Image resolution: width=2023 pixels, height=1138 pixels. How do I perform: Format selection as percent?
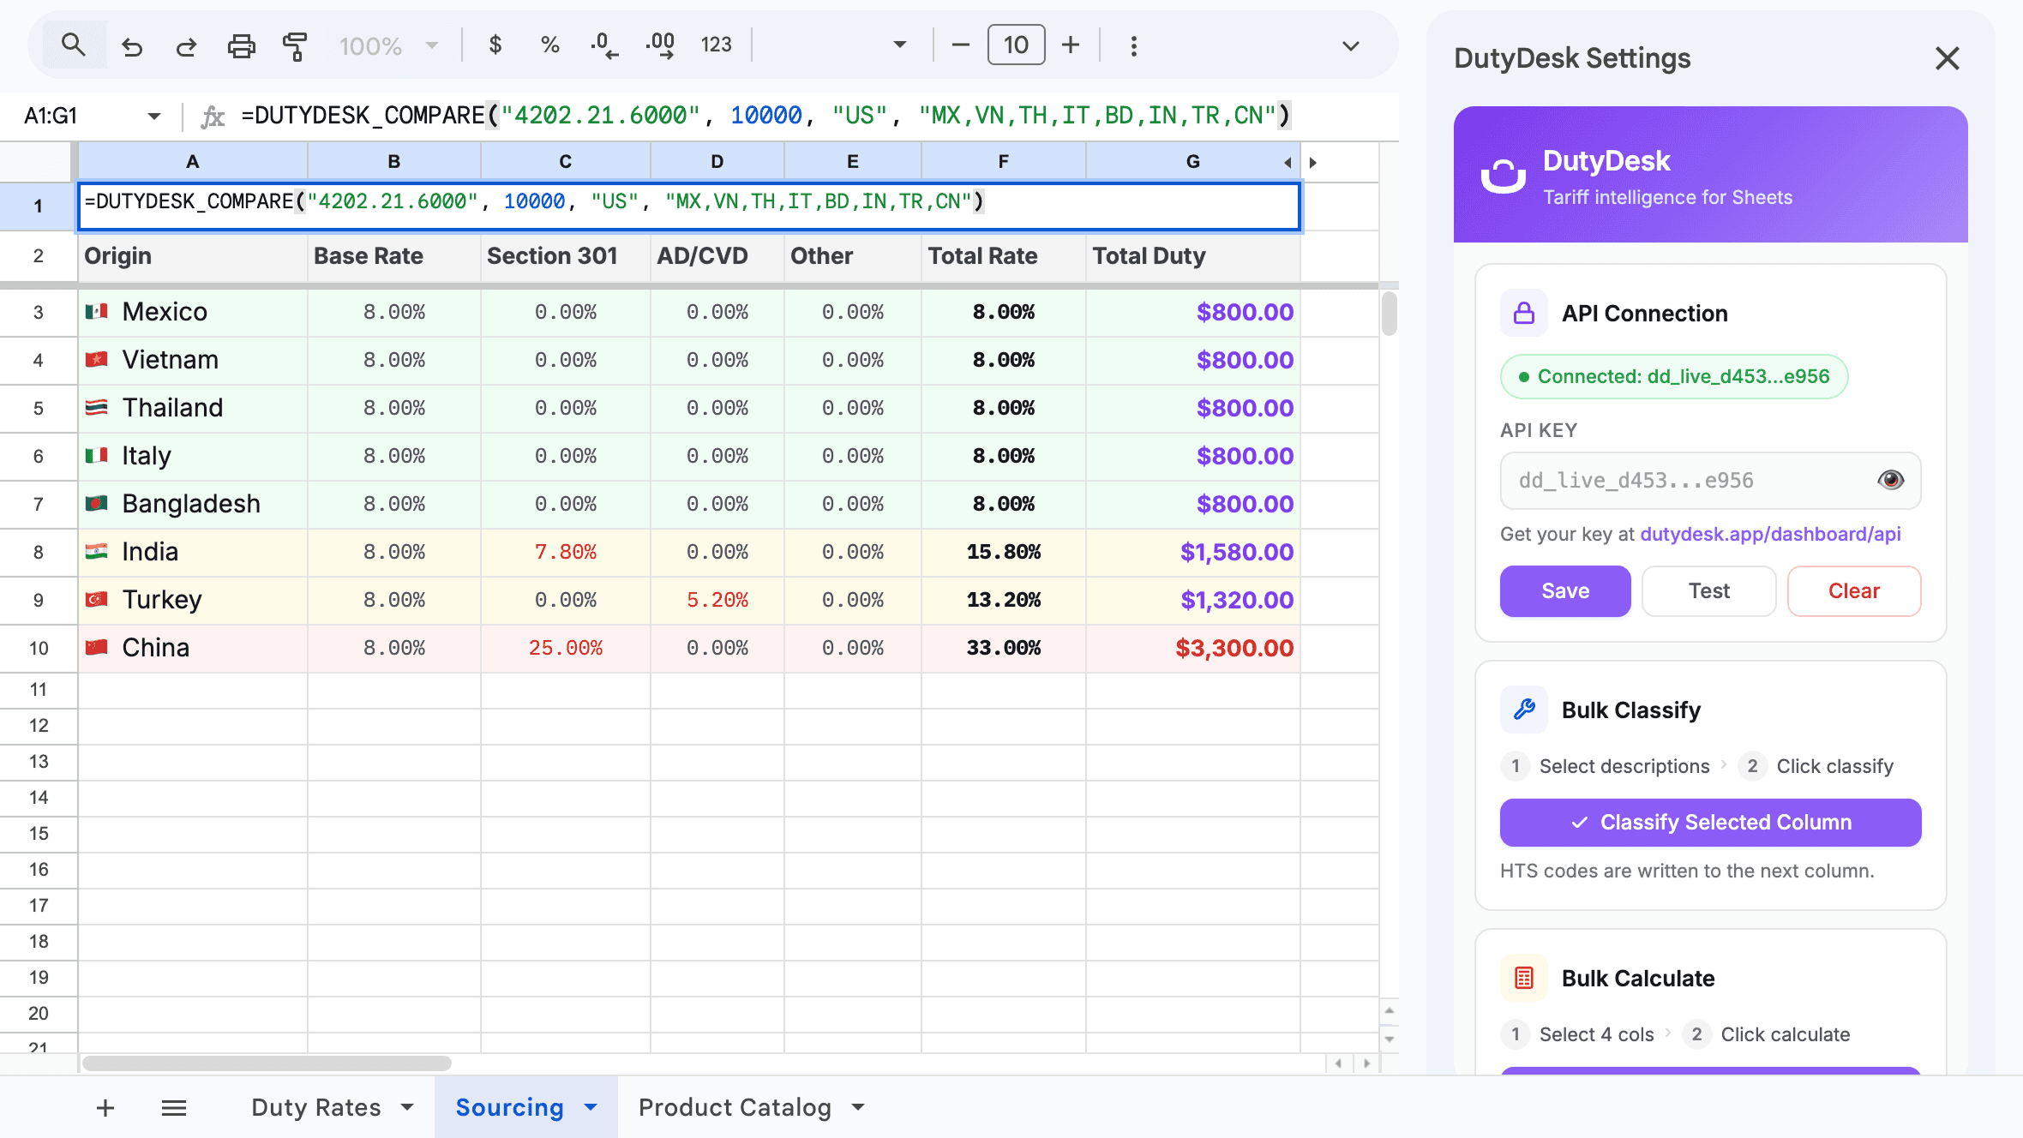[x=549, y=45]
